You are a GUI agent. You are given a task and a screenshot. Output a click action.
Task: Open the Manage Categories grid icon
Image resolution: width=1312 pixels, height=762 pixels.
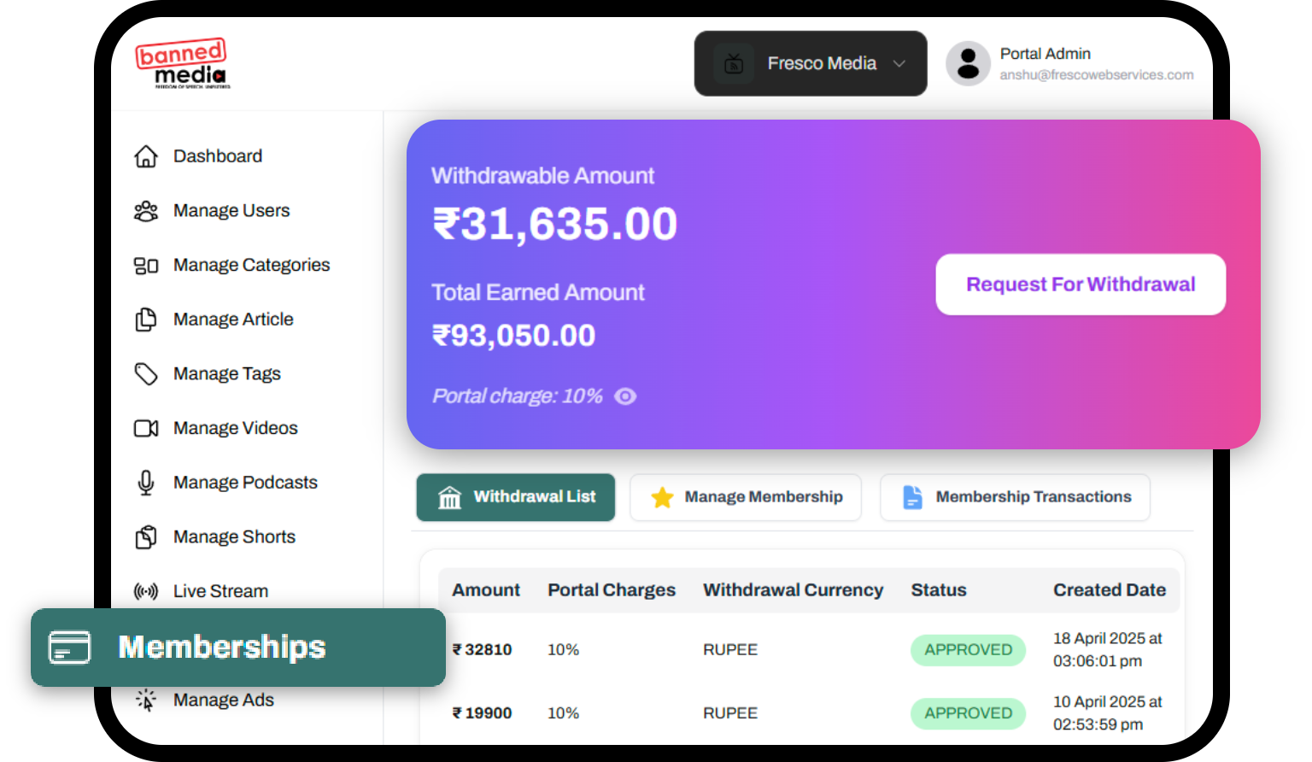pyautogui.click(x=146, y=265)
